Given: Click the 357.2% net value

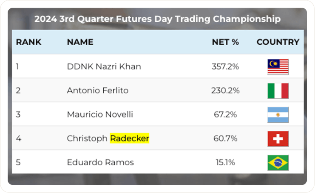Looking at the screenshot, I should click(225, 66).
